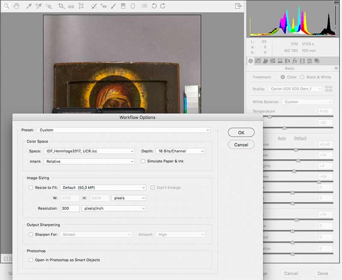Rotate image counterclockwise
The height and width of the screenshot is (280, 342).
point(154,6)
